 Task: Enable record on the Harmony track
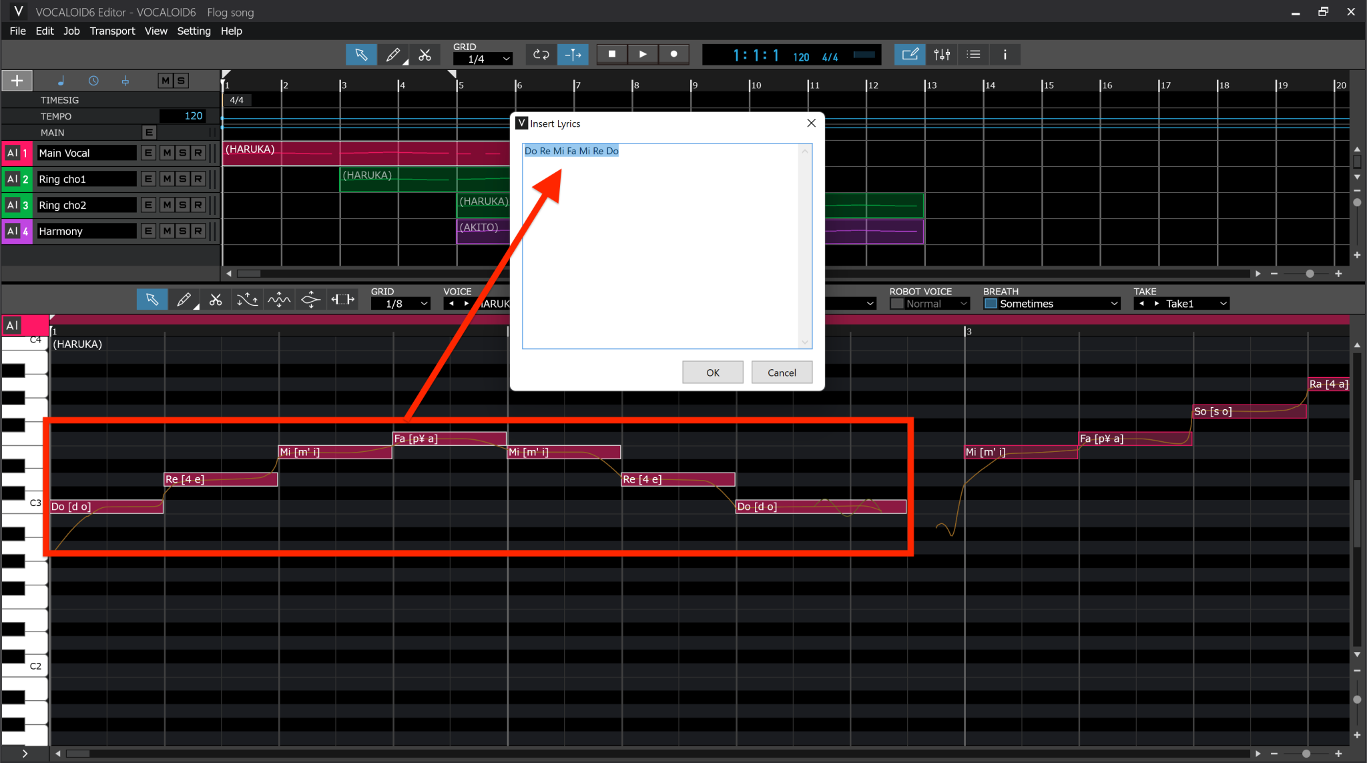coord(198,230)
